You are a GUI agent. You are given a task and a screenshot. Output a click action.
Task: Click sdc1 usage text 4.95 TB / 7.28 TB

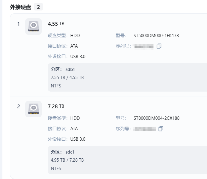pyautogui.click(x=67, y=160)
